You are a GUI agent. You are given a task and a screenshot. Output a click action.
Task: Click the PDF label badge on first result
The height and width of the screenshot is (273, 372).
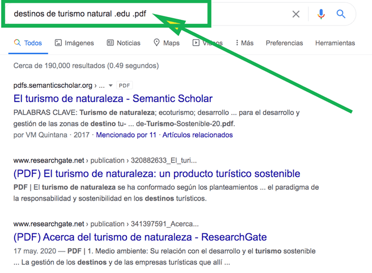124,86
